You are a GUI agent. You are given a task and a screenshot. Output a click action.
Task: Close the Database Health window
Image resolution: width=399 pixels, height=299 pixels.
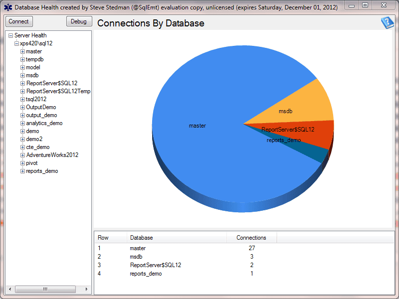384,5
